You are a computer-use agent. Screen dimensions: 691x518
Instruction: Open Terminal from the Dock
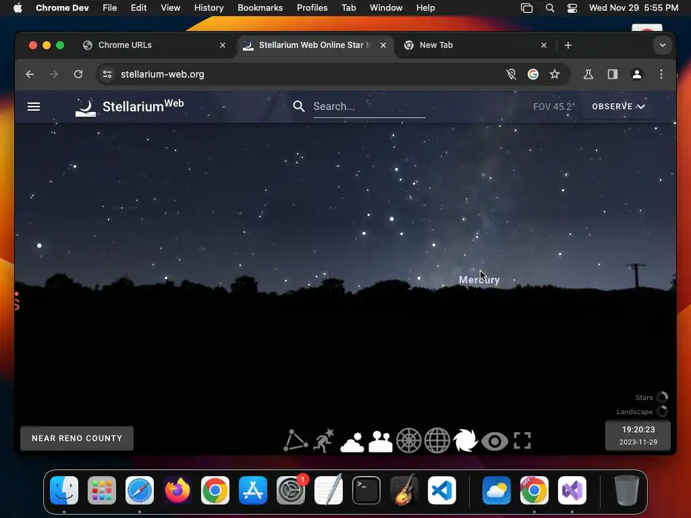coord(366,490)
